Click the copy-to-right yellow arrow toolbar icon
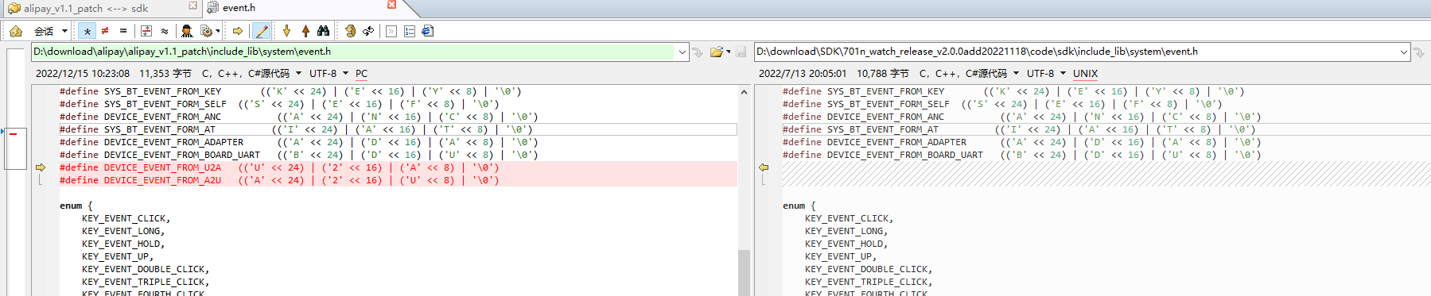Viewport: 1431px width, 296px height. pos(237,31)
